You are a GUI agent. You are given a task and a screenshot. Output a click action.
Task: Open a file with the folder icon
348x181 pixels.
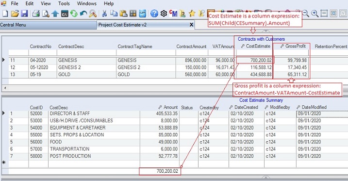point(15,14)
